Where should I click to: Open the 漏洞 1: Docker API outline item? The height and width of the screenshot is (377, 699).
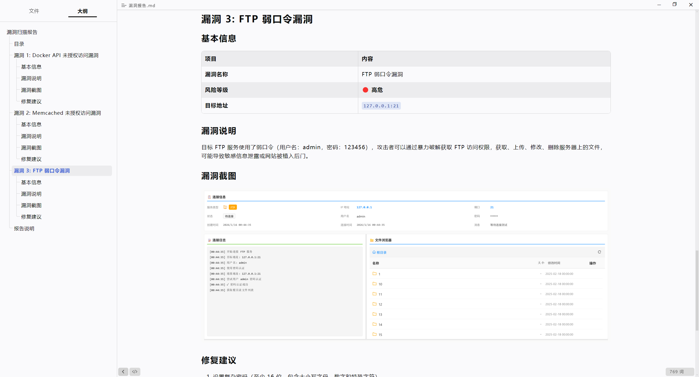tap(56, 55)
